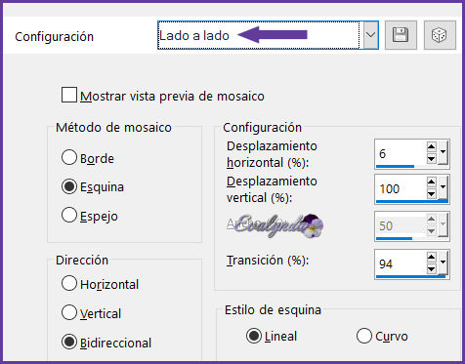Open vertical offset slider popup arrow
Screen dimensions: 465x364
[x=443, y=187]
